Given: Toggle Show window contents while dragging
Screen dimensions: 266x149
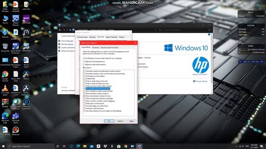Looking at the screenshot, I should [84, 101].
